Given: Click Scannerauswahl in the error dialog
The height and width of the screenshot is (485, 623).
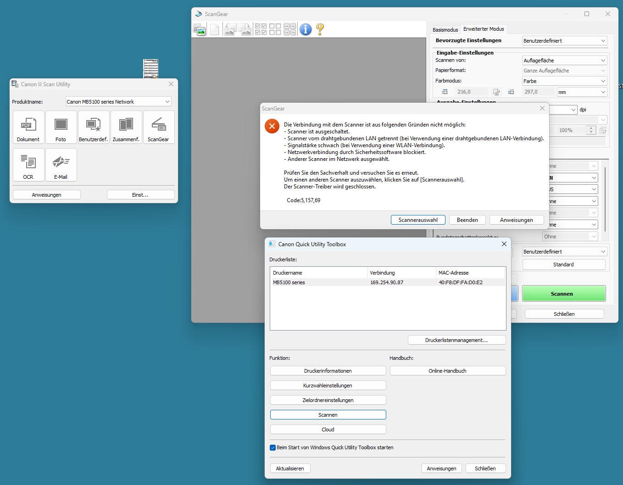Looking at the screenshot, I should pos(418,220).
